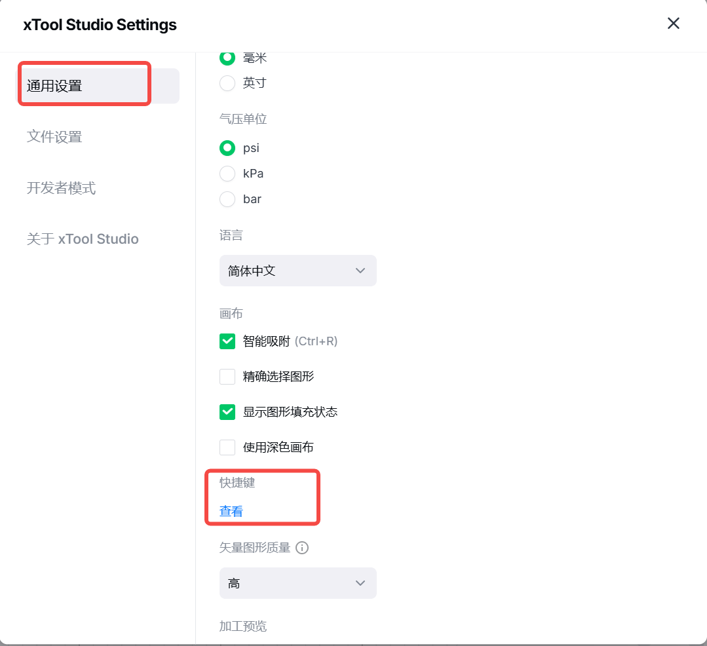Click the chevron on the vector quality dropdown

point(360,583)
